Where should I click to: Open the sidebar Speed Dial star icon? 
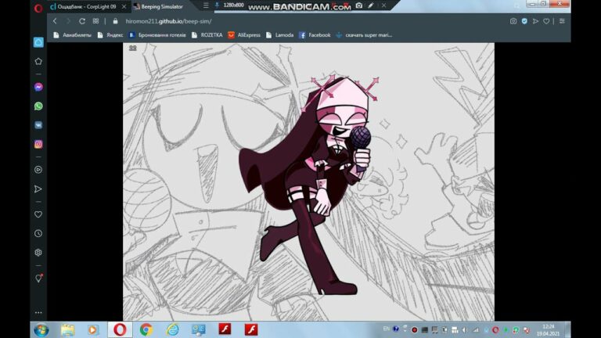[38, 61]
